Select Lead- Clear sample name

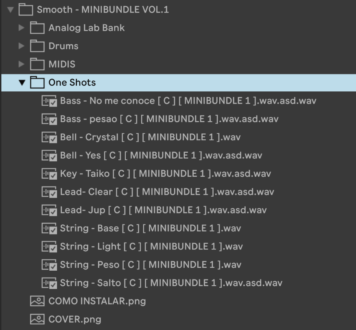click(167, 192)
